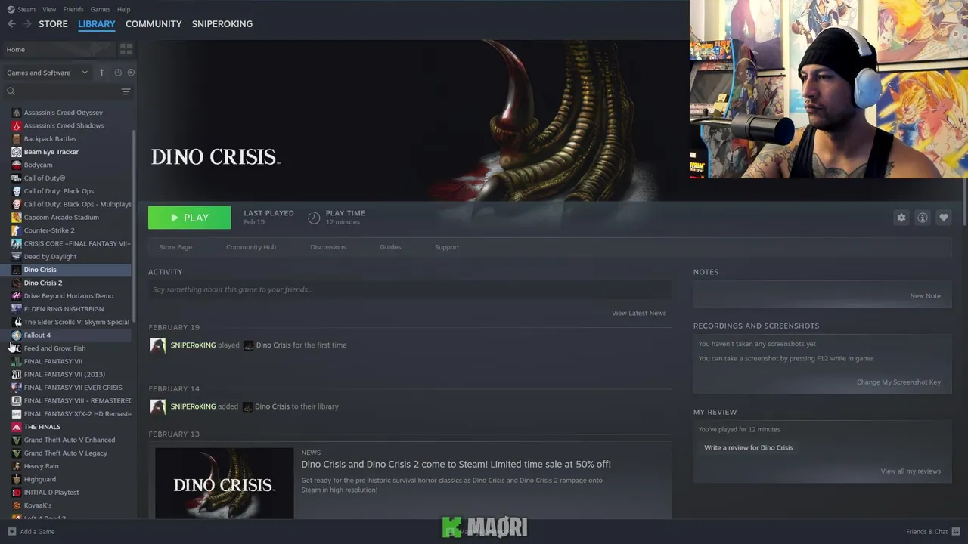
Task: Go forward with the right arrow
Action: [27, 24]
